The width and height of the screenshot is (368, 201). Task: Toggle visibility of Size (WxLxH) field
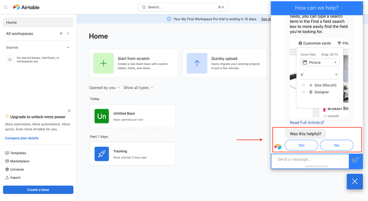coord(304,85)
